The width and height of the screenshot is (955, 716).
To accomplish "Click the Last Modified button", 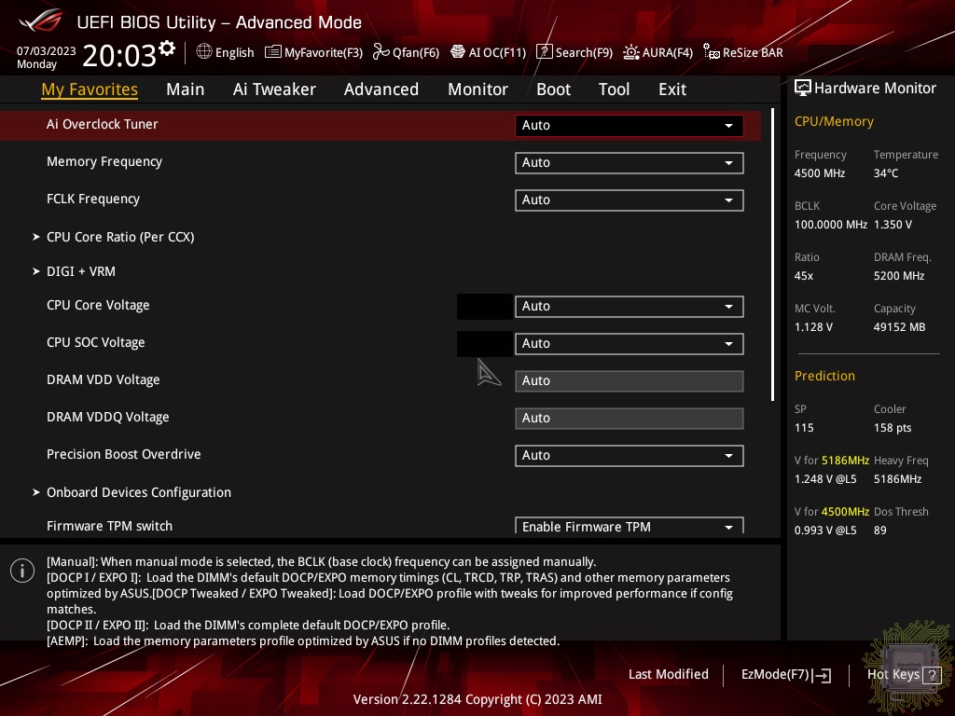I will [x=668, y=674].
